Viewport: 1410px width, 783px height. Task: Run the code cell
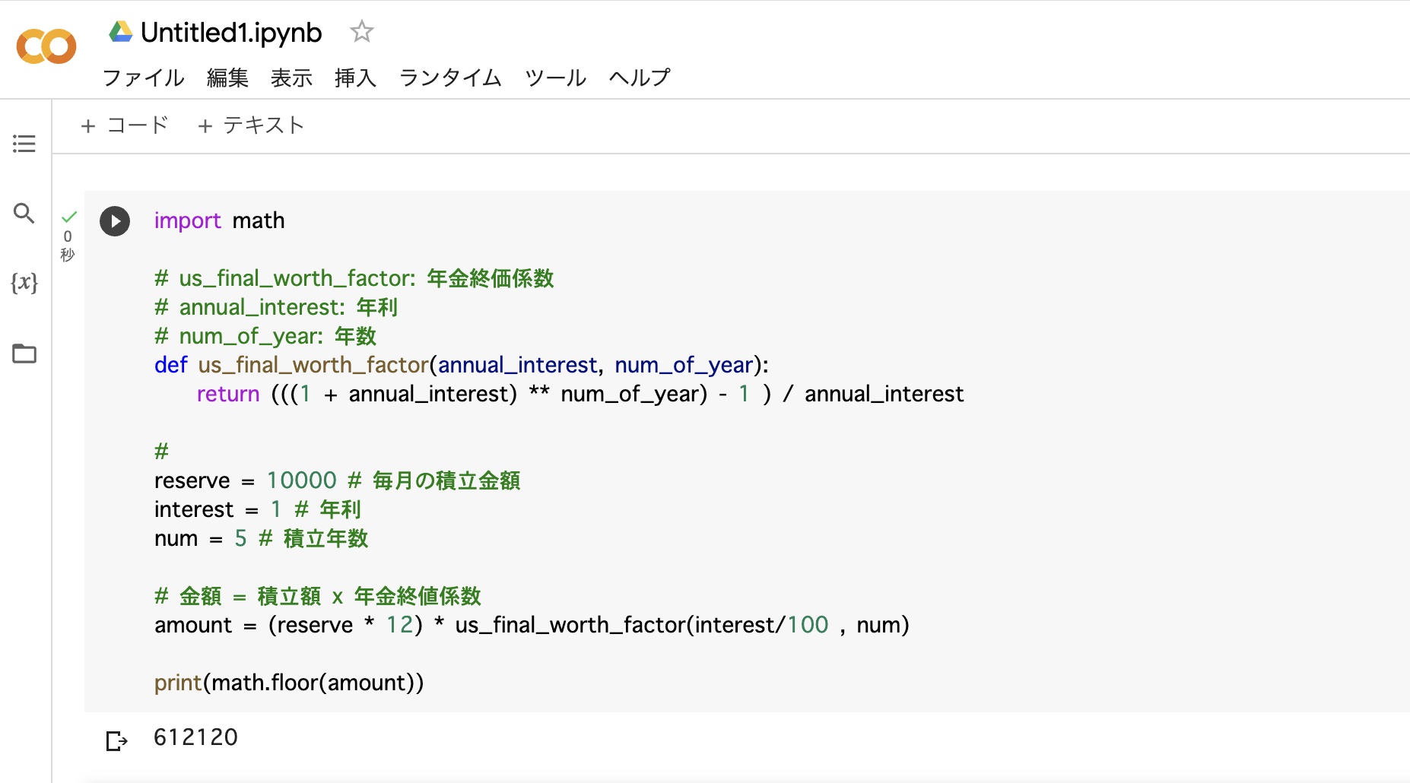[114, 221]
